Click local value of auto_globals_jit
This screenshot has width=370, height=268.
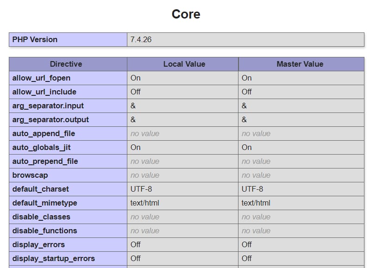pos(136,147)
